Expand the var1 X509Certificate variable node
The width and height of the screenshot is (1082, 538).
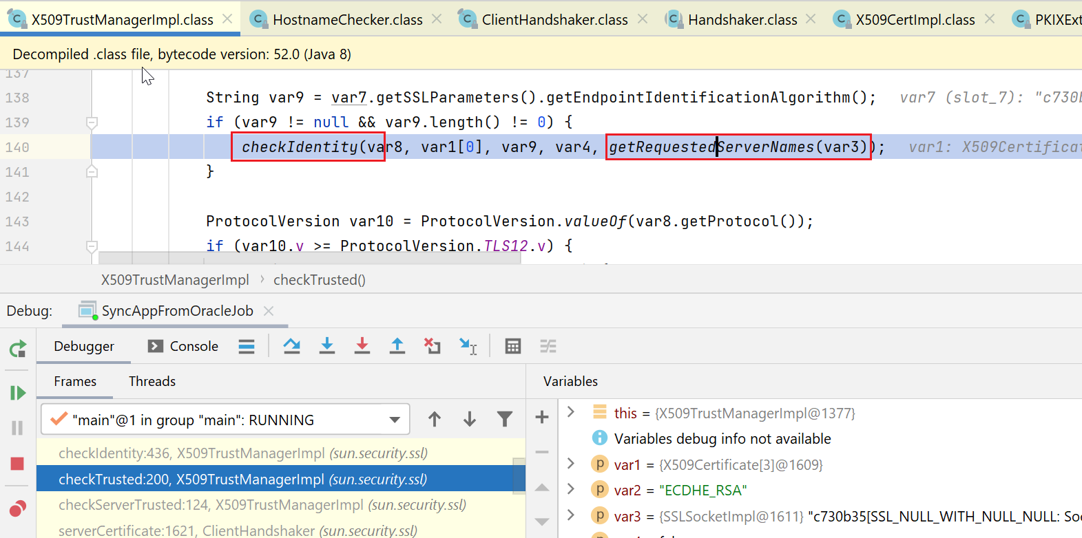tap(570, 464)
